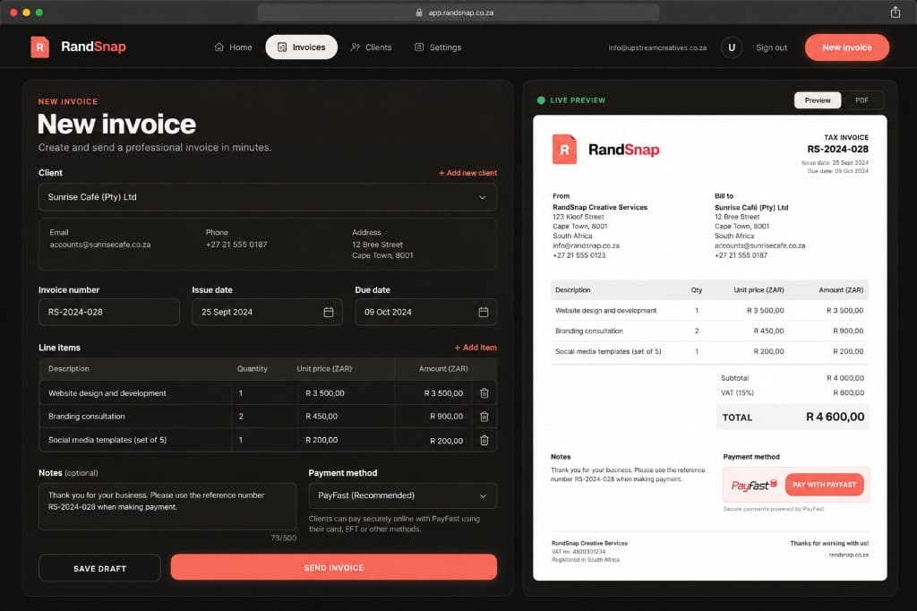Delete the Branding consultation line item
Screen dimensions: 917x611
click(x=484, y=417)
